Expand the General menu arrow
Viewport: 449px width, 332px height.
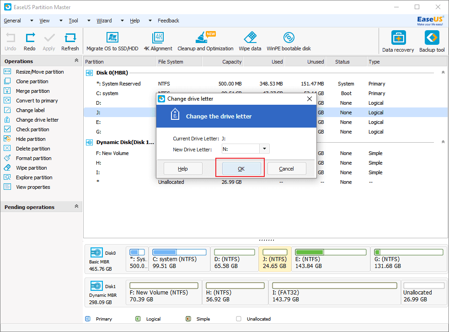pyautogui.click(x=32, y=21)
